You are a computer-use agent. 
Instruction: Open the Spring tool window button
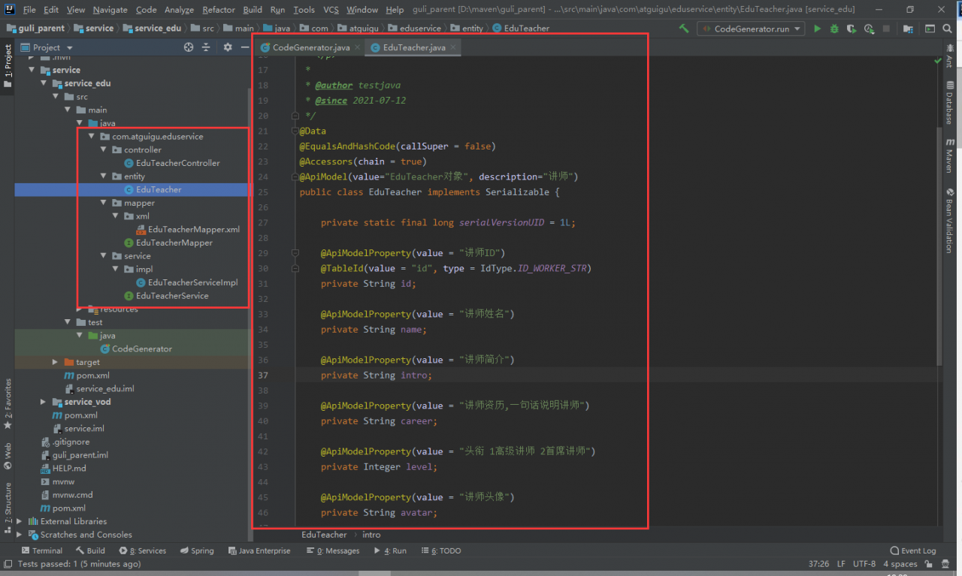pyautogui.click(x=197, y=550)
